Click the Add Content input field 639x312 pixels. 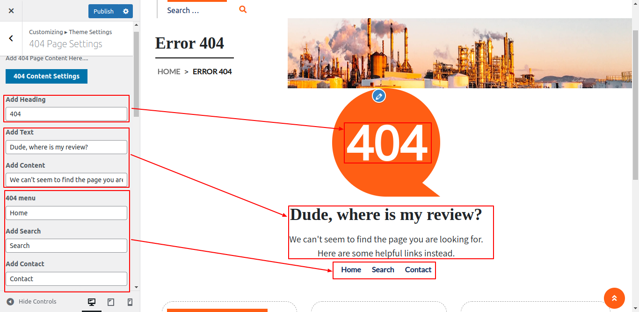click(66, 180)
